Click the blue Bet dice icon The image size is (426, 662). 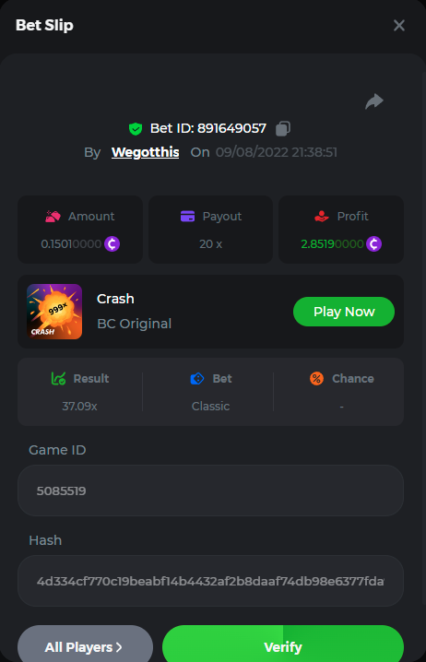pyautogui.click(x=197, y=379)
